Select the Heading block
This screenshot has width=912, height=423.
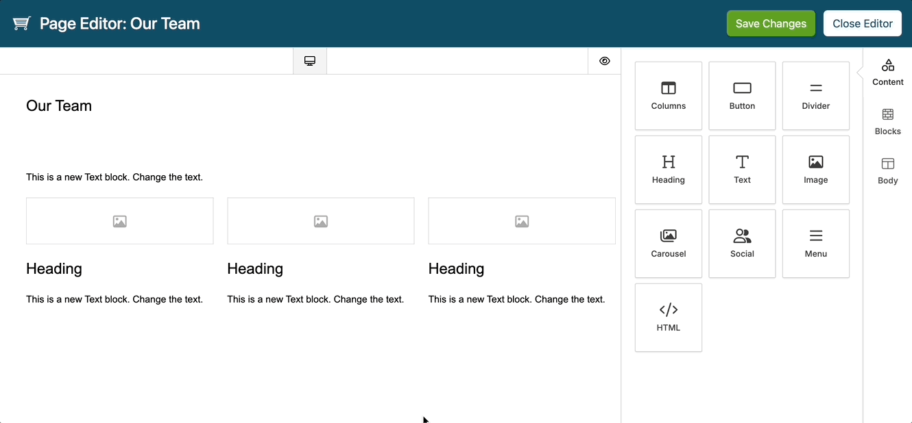pyautogui.click(x=668, y=169)
